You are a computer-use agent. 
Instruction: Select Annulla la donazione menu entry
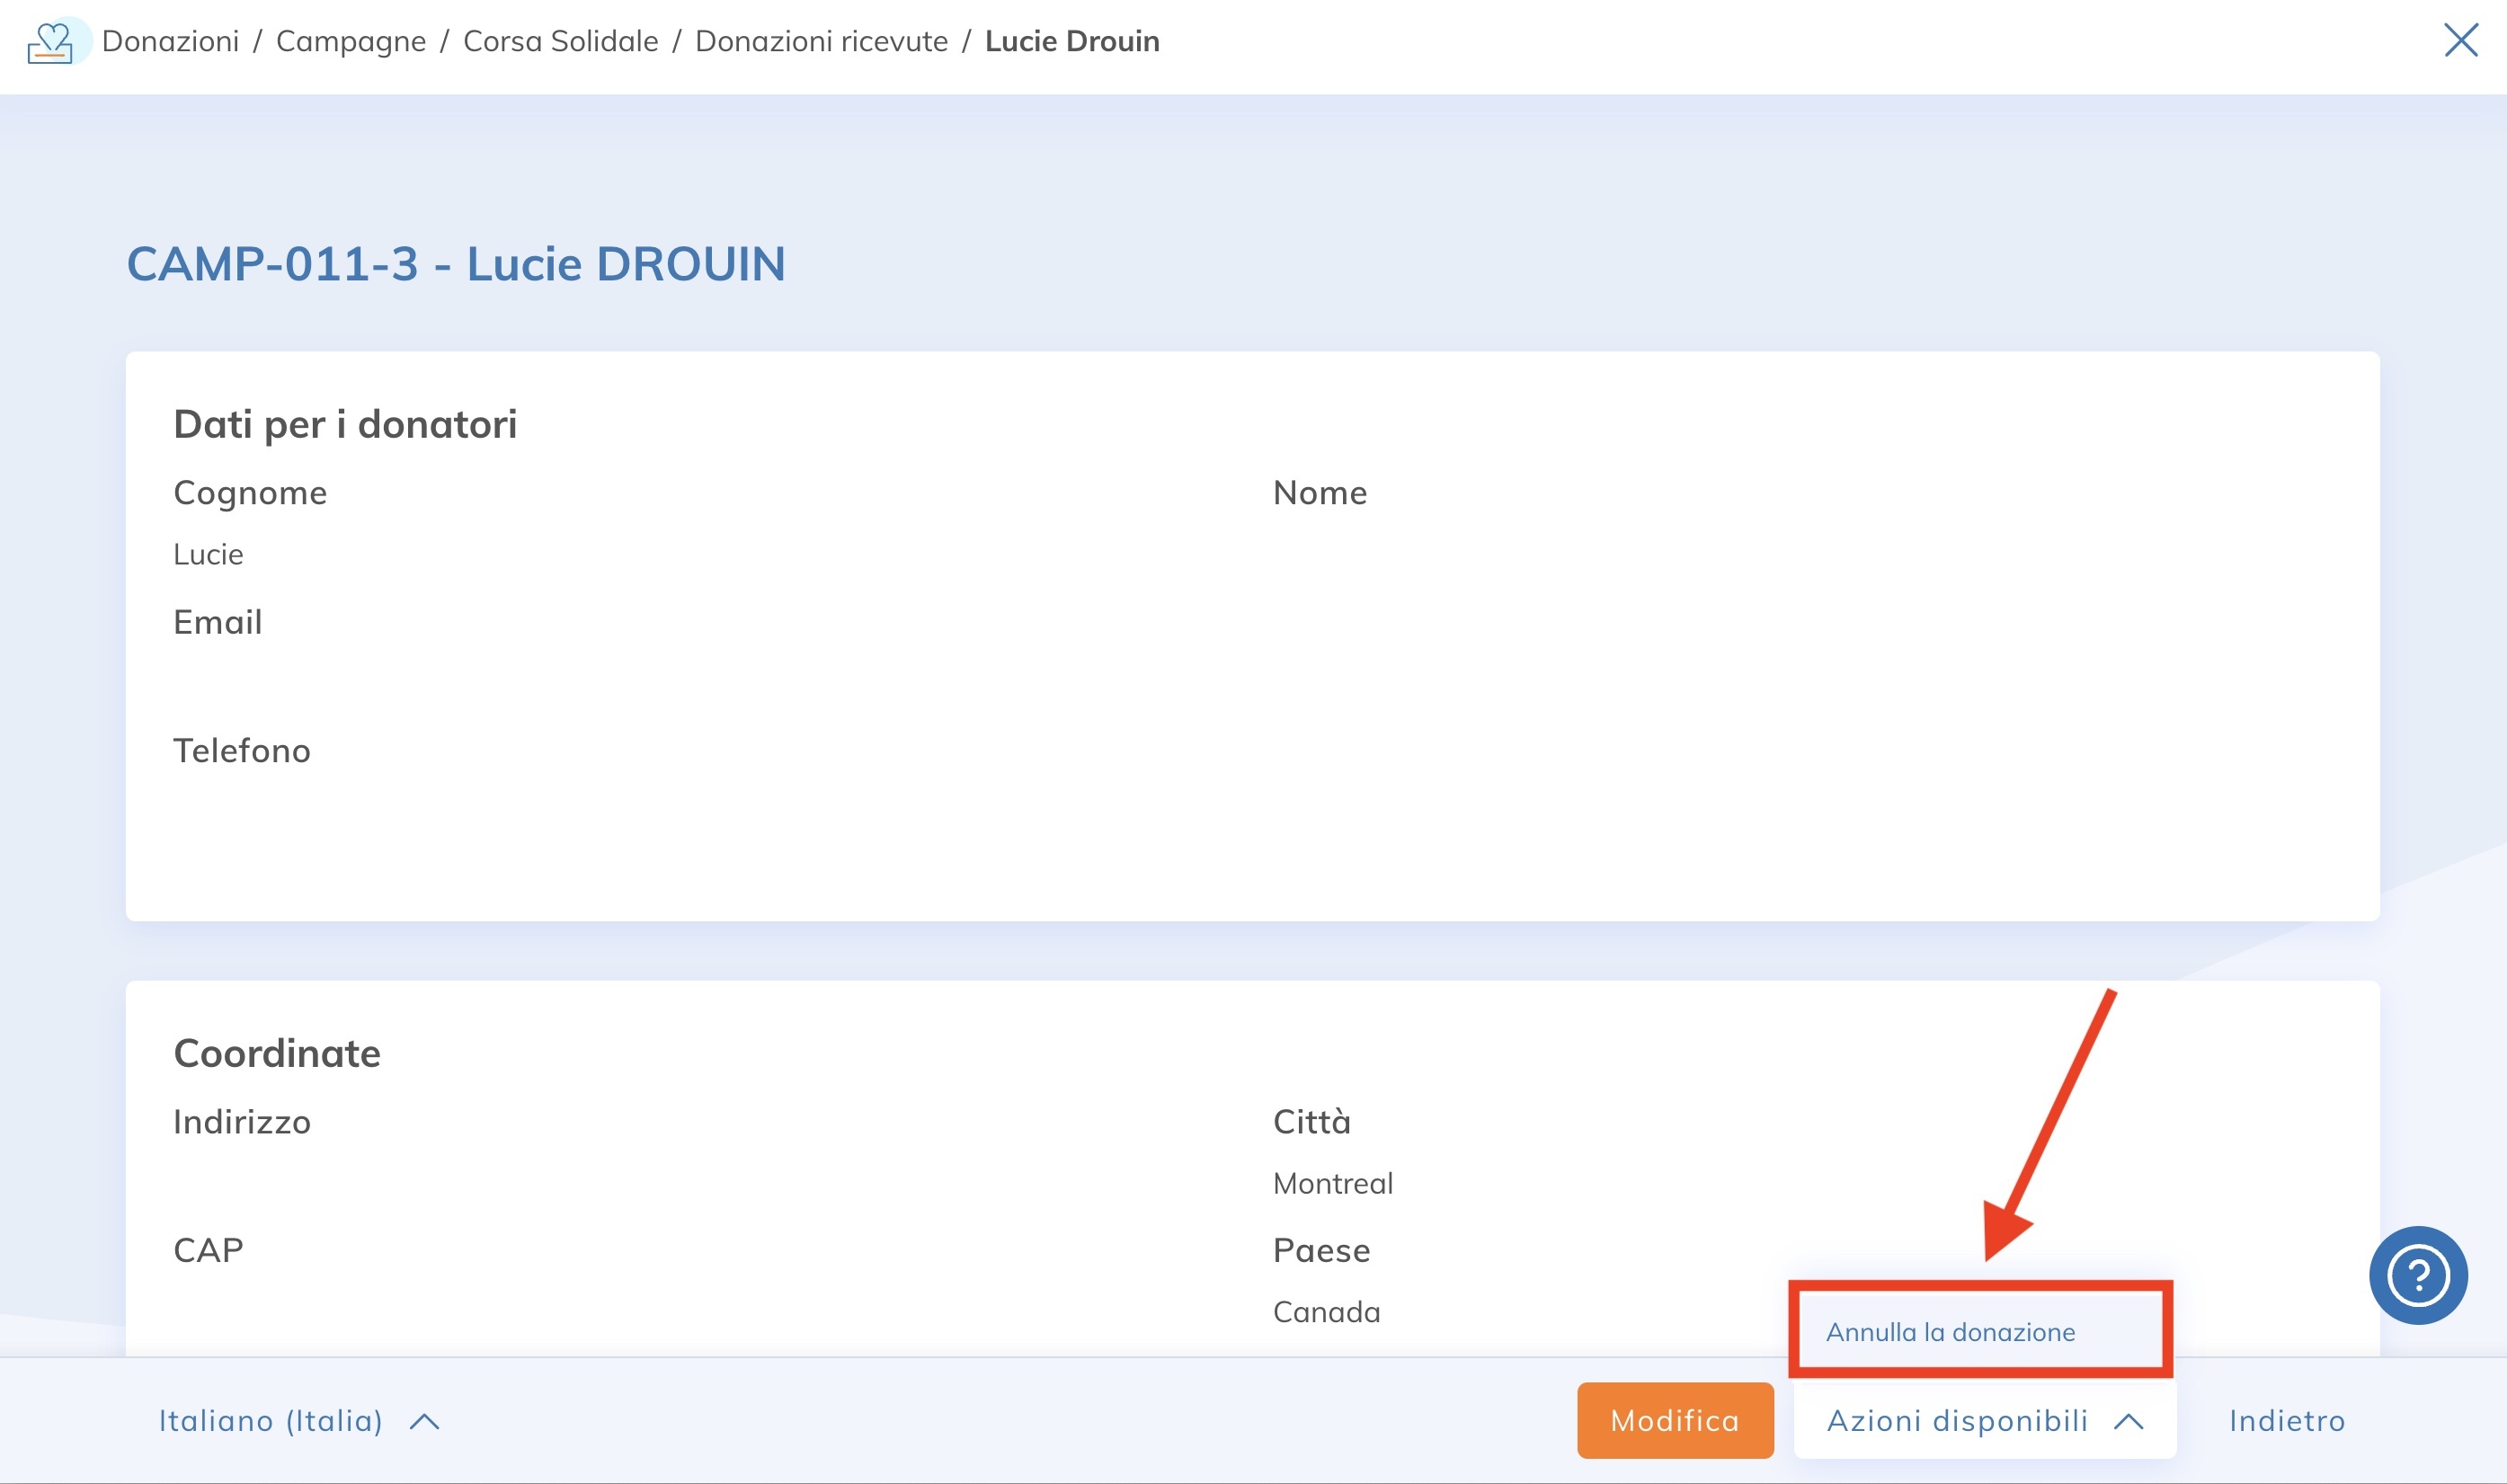[x=1950, y=1332]
